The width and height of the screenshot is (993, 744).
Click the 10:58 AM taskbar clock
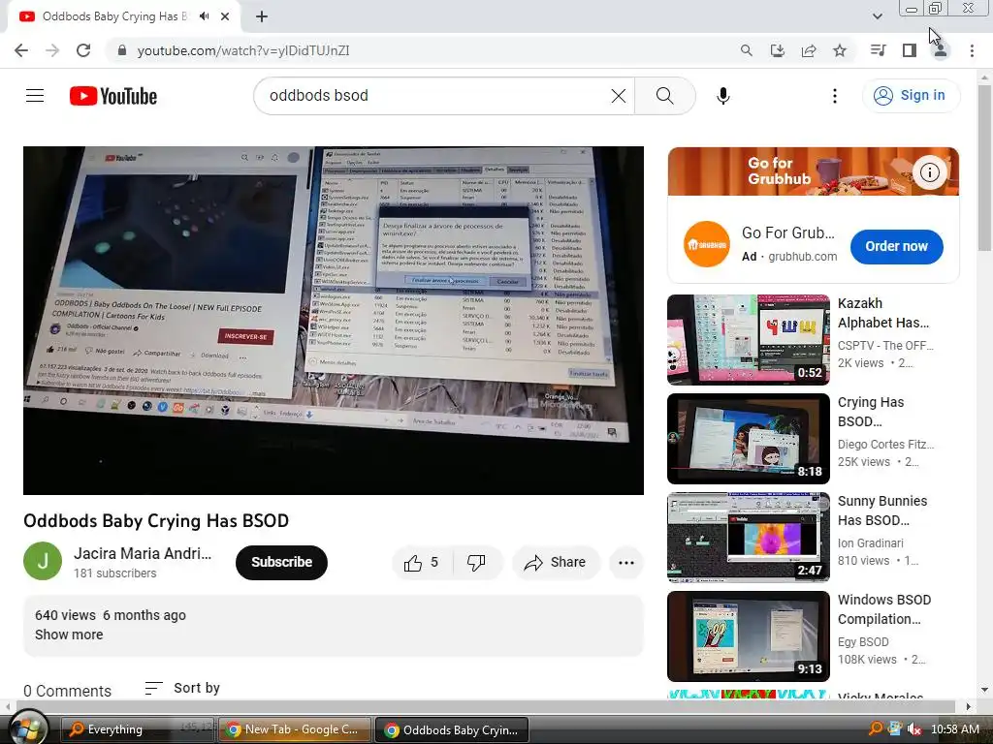[954, 728]
